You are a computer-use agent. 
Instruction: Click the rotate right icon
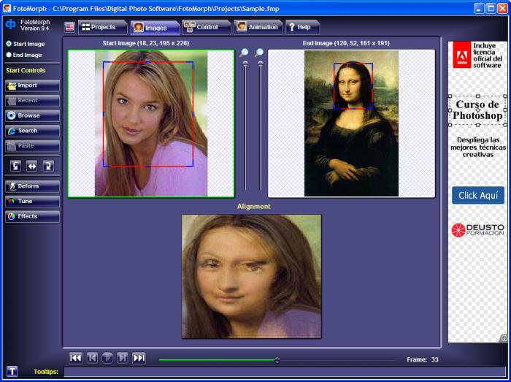coord(48,166)
